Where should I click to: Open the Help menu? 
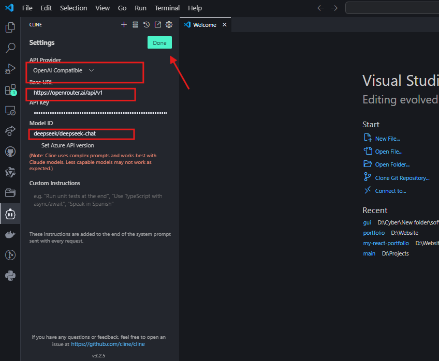click(195, 8)
